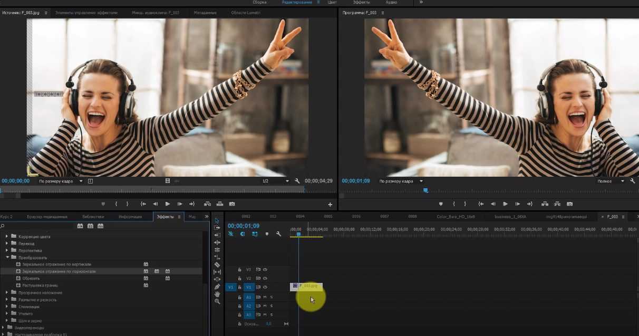The width and height of the screenshot is (639, 336).
Task: Select the Pen tool
Action: [217, 287]
